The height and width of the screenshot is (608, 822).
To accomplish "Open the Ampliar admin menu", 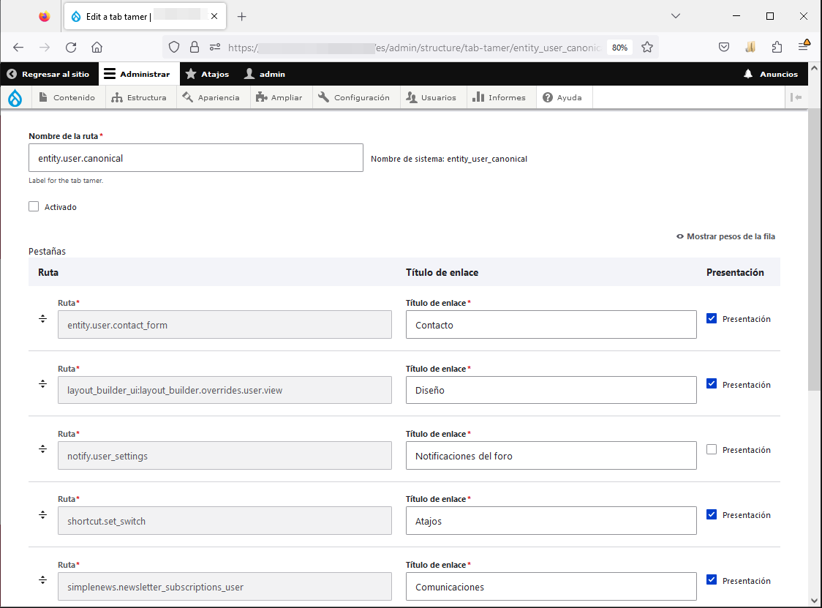I will click(x=279, y=97).
